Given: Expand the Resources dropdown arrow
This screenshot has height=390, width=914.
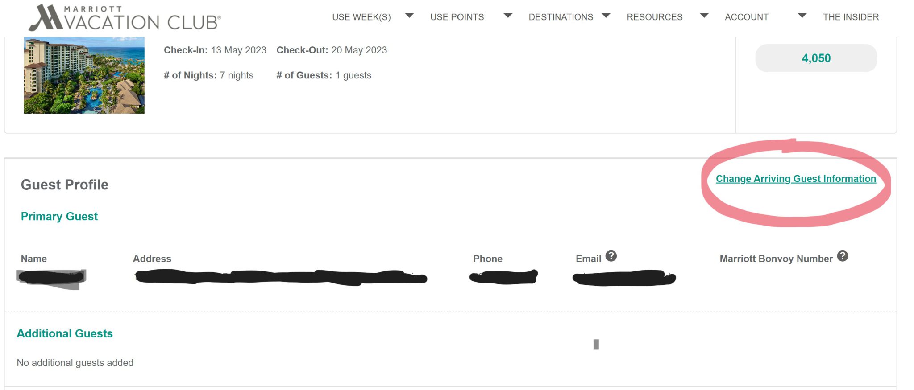Looking at the screenshot, I should [704, 16].
